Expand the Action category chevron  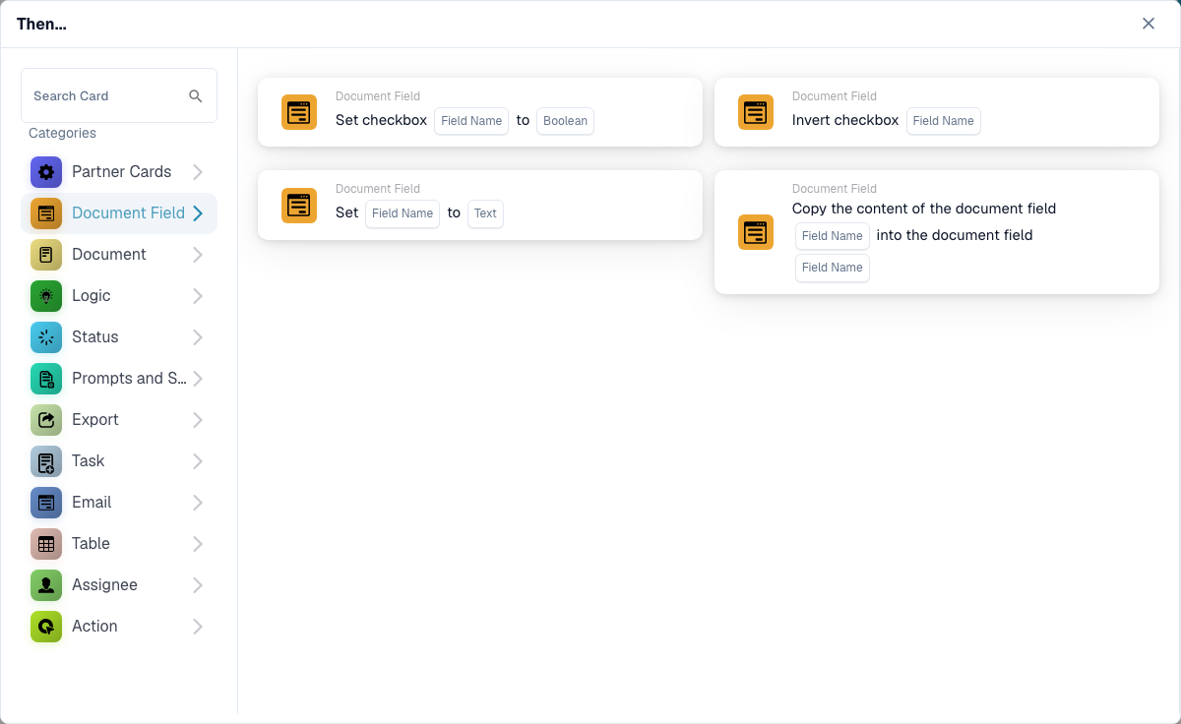point(198,627)
